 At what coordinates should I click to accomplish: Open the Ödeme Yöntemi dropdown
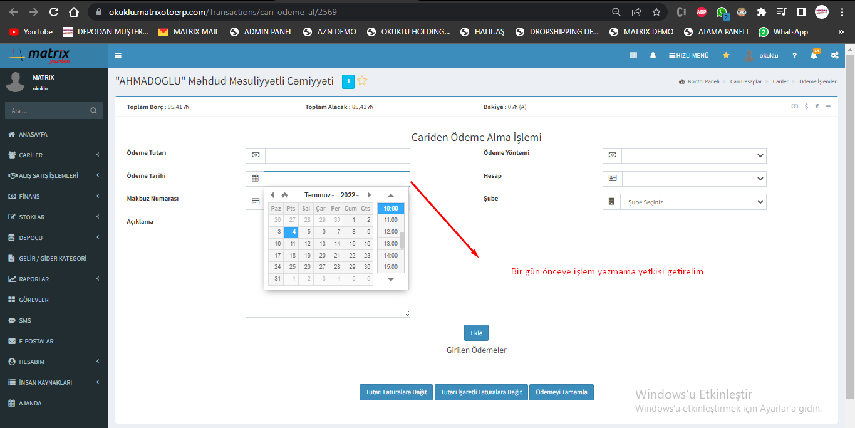(693, 155)
